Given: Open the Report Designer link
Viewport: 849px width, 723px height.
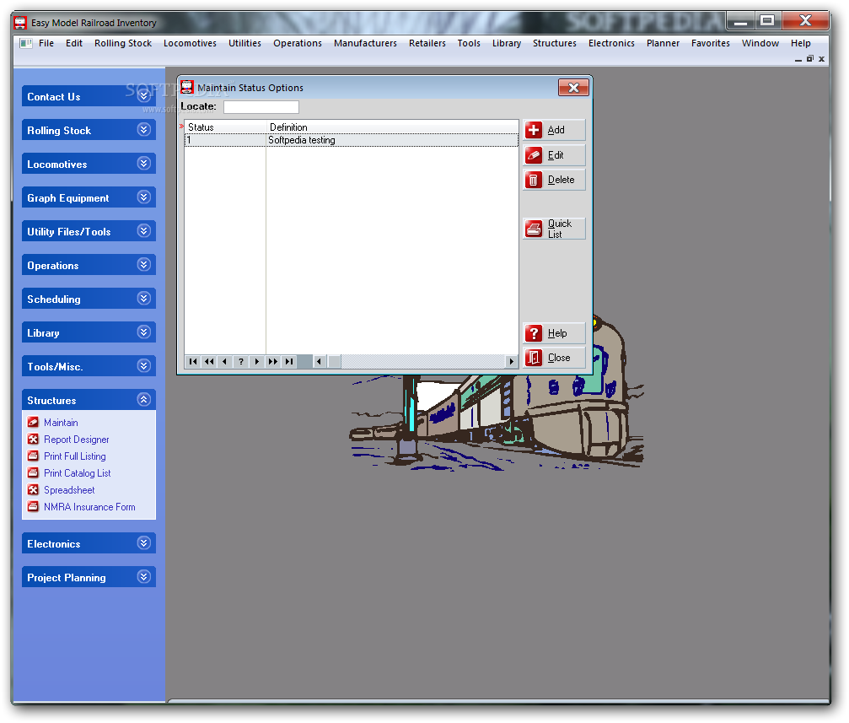Looking at the screenshot, I should click(x=77, y=440).
